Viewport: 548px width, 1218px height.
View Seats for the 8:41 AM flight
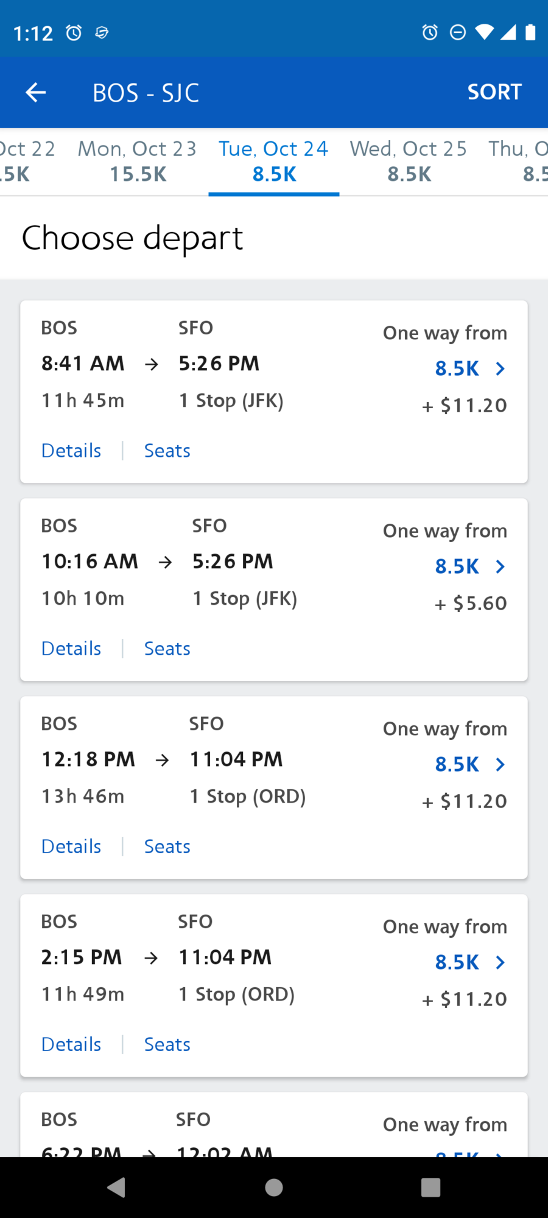(x=167, y=451)
